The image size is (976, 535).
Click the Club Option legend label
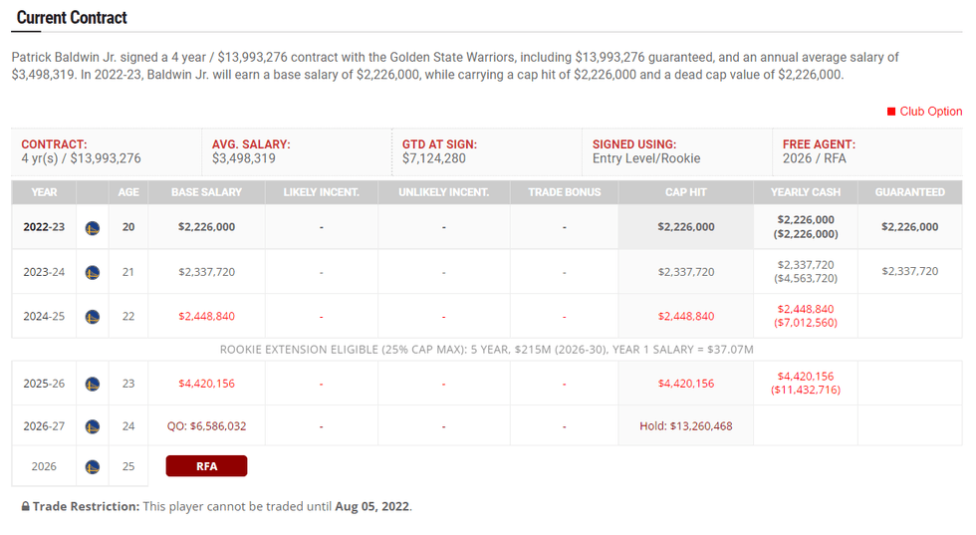(931, 112)
